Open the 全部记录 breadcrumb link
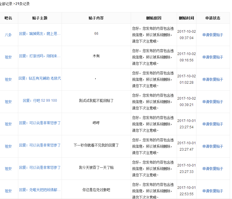232x199 pixels. [x=6, y=4]
